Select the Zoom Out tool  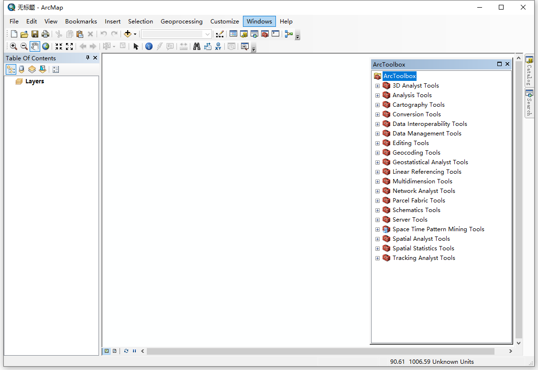tap(24, 46)
